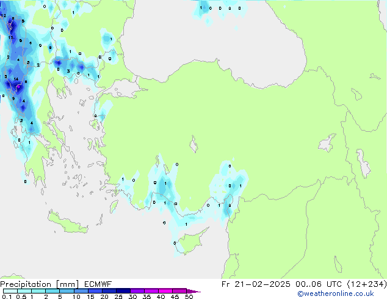The width and height of the screenshot is (387, 299).
Task: Click the '12' precipitation value on map
Action: pyautogui.click(x=4, y=15)
